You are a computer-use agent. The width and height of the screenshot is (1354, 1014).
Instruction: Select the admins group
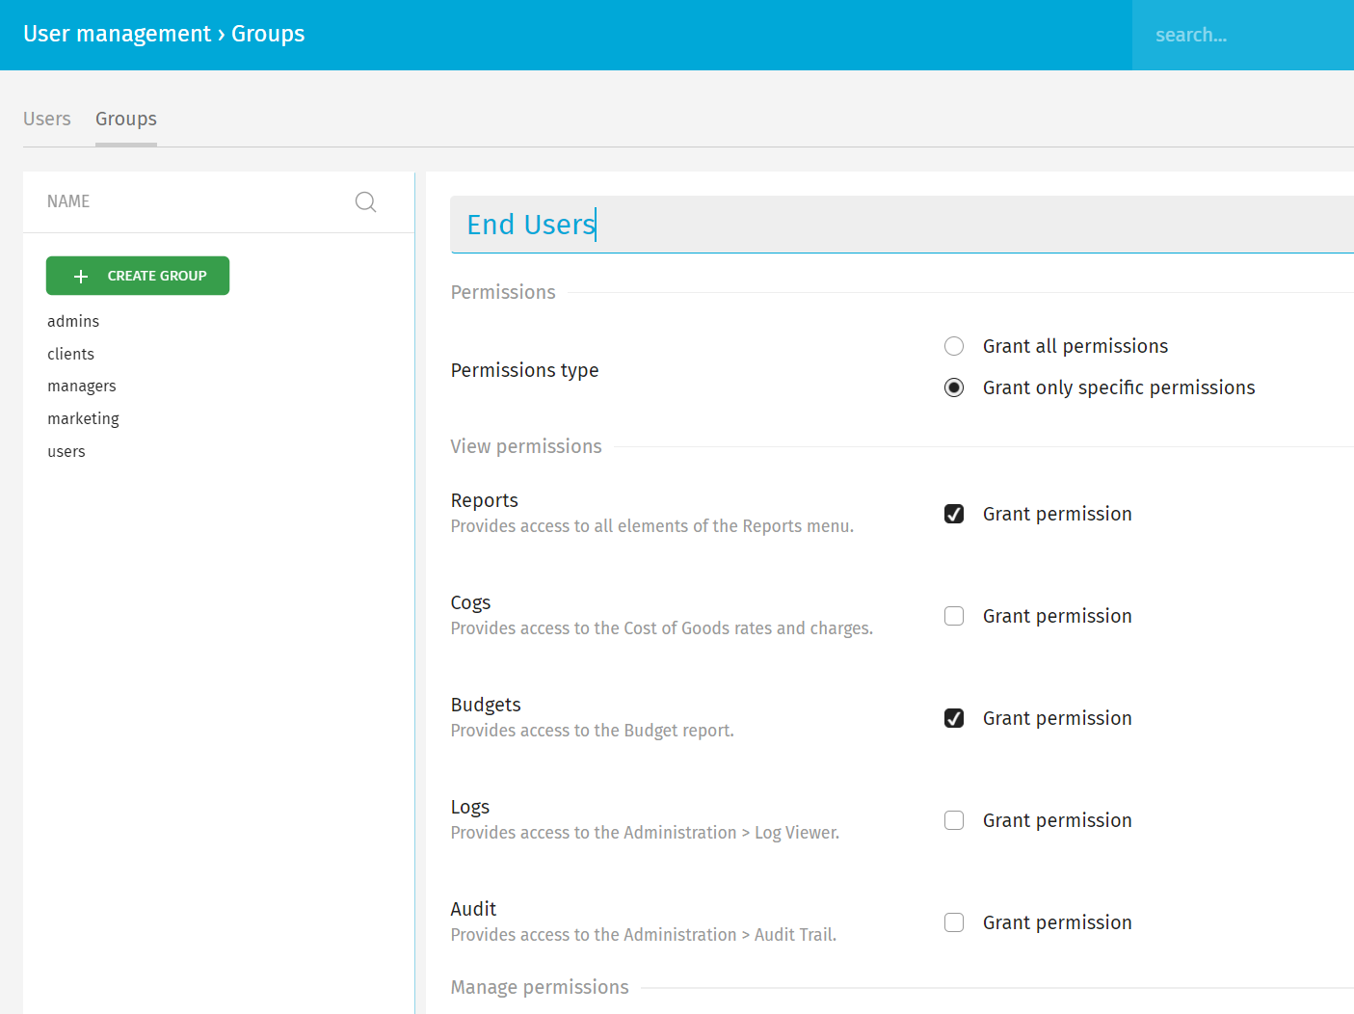(73, 321)
